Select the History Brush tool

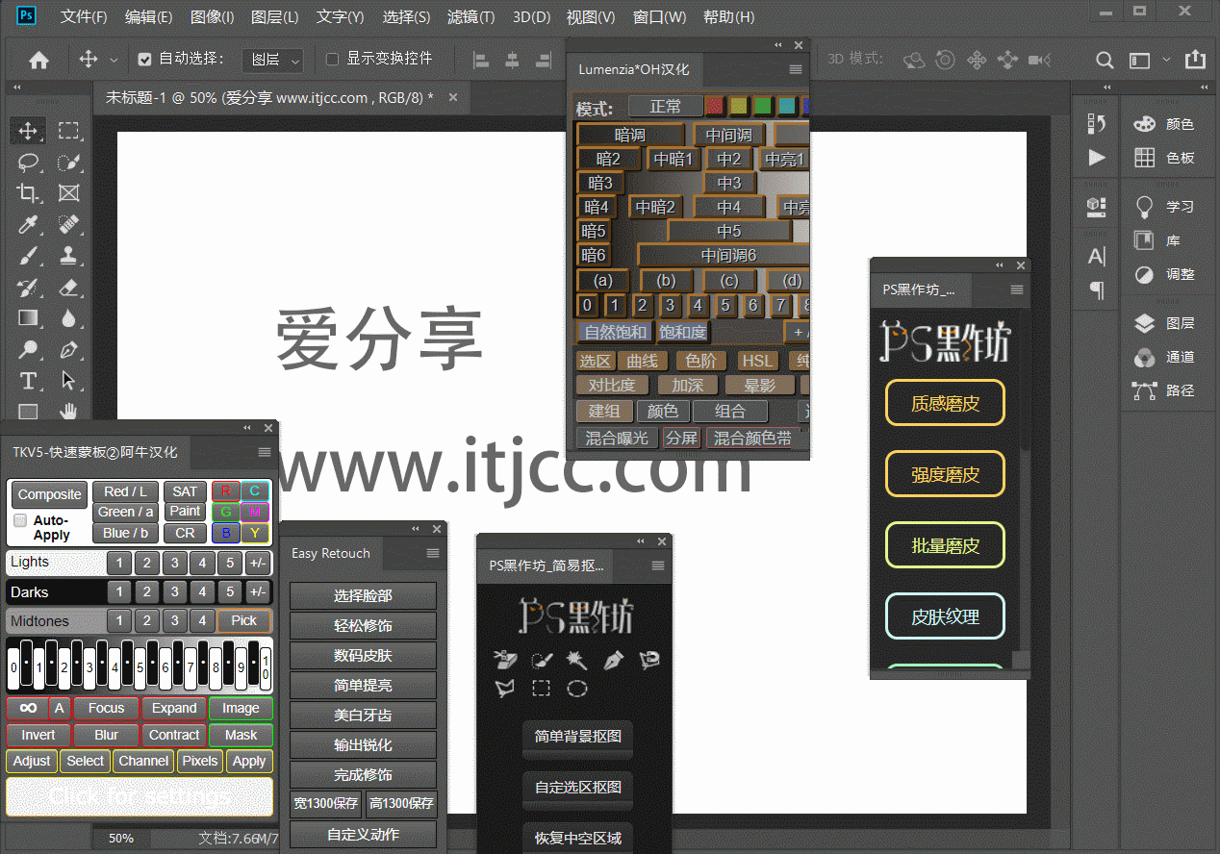coord(28,287)
